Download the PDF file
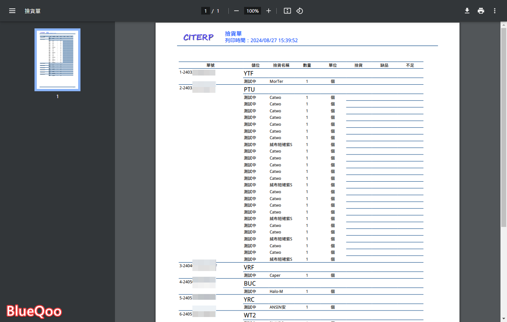507x322 pixels. click(467, 11)
